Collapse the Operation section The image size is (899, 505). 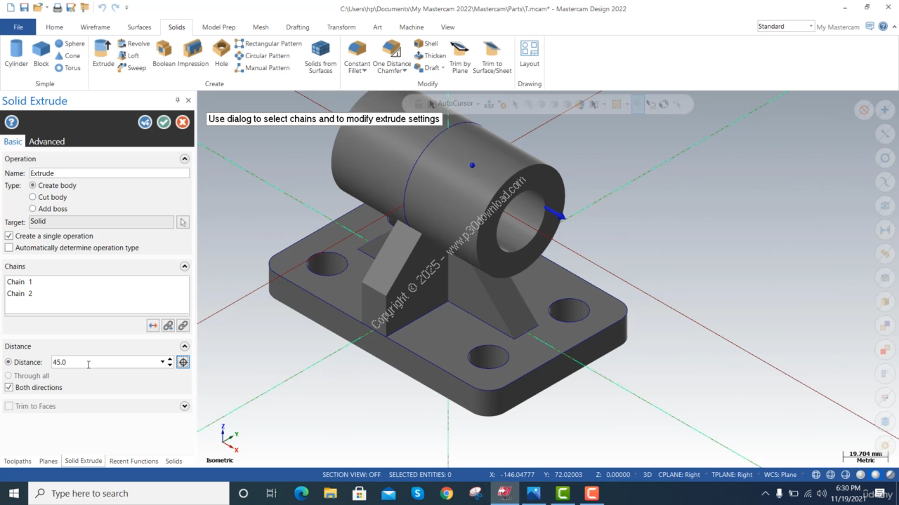coord(185,159)
